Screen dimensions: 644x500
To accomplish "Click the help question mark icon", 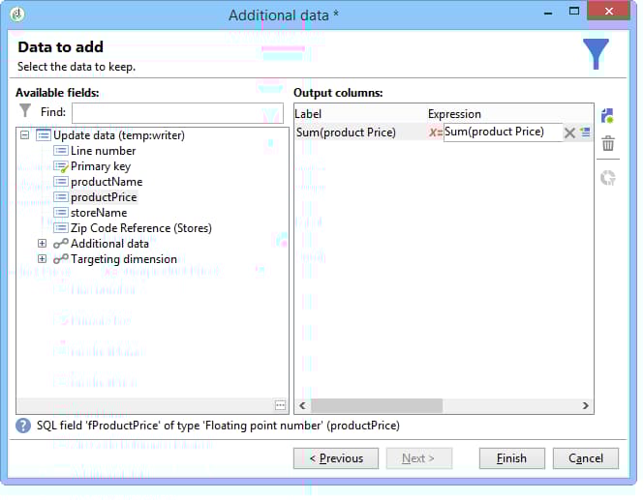I will click(x=23, y=426).
